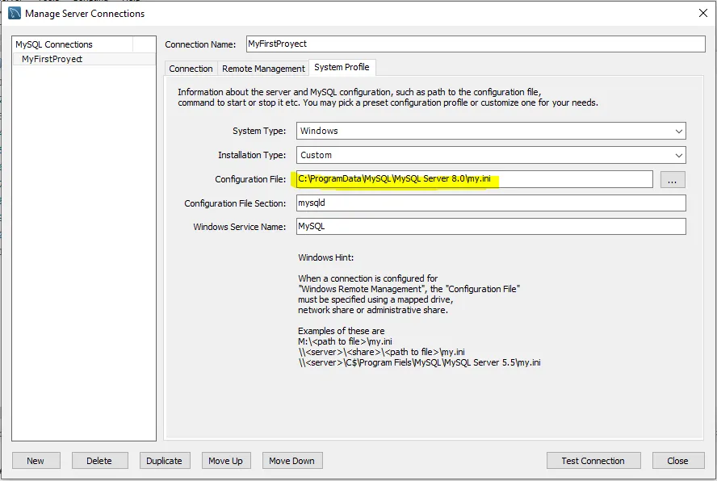Click the 'Configuration File:' label
The width and height of the screenshot is (717, 481).
coord(250,179)
